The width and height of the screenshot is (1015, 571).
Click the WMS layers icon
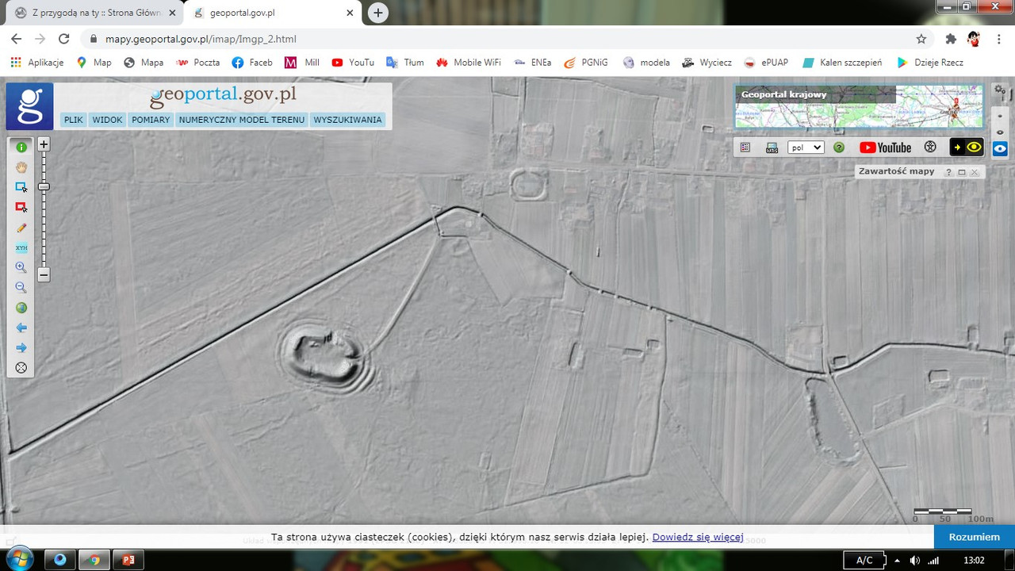(772, 148)
